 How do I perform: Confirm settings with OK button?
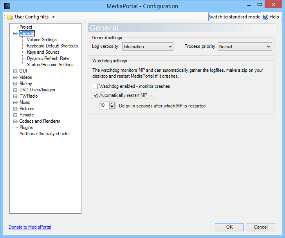point(229,227)
